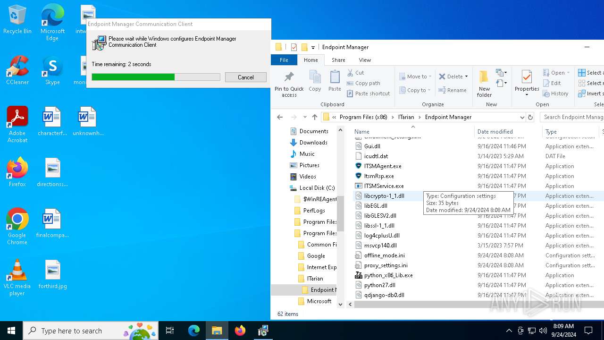The height and width of the screenshot is (340, 604).
Task: Select CCleaner desktop icon
Action: [x=17, y=71]
